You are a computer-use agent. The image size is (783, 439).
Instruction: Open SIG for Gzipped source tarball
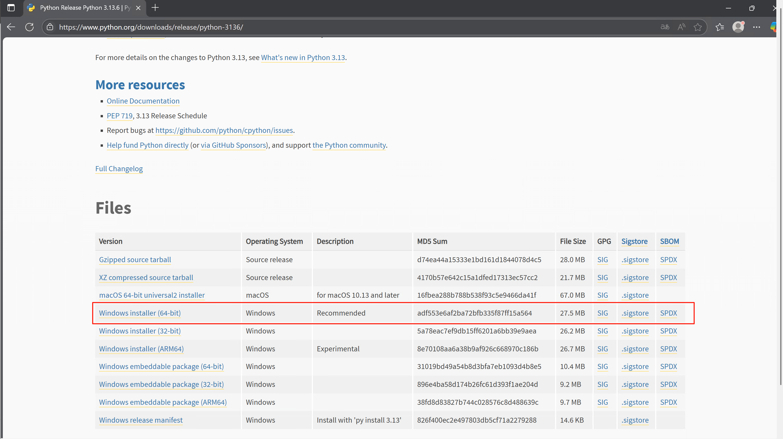[602, 260]
